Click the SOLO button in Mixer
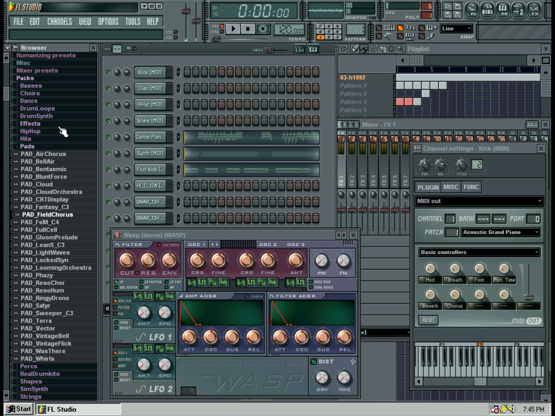This screenshot has height=416, width=555. tap(532, 125)
